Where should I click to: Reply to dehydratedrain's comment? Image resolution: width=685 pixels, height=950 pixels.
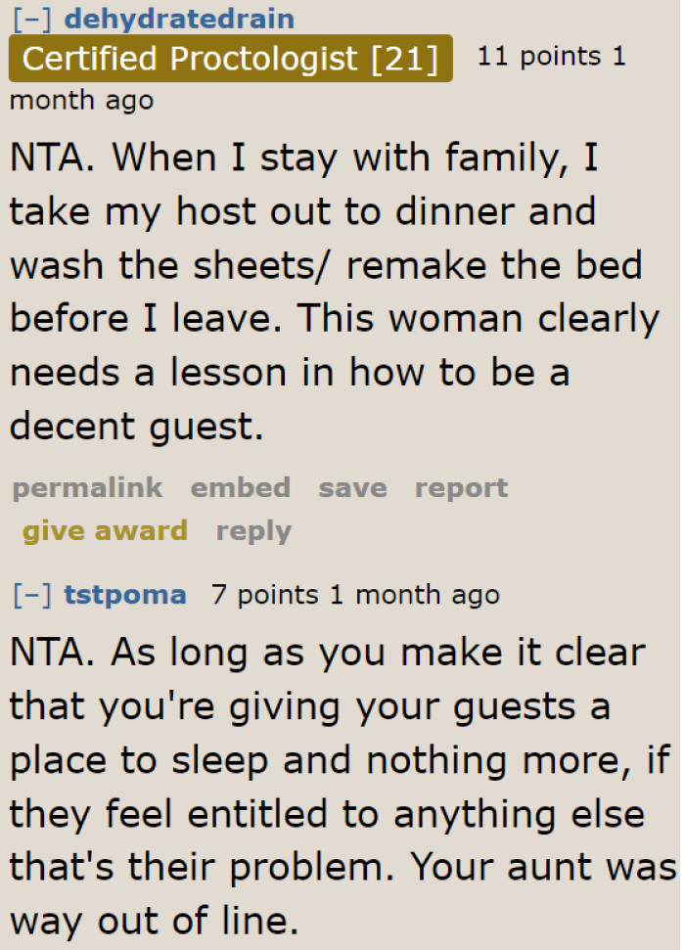click(253, 530)
